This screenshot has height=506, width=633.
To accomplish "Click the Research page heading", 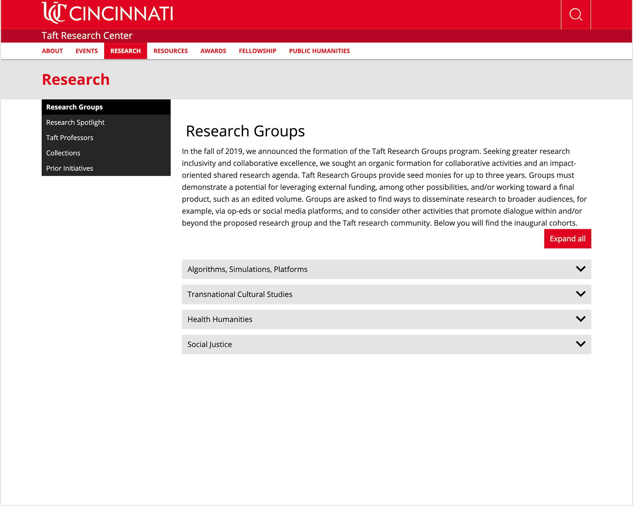I will [x=76, y=80].
